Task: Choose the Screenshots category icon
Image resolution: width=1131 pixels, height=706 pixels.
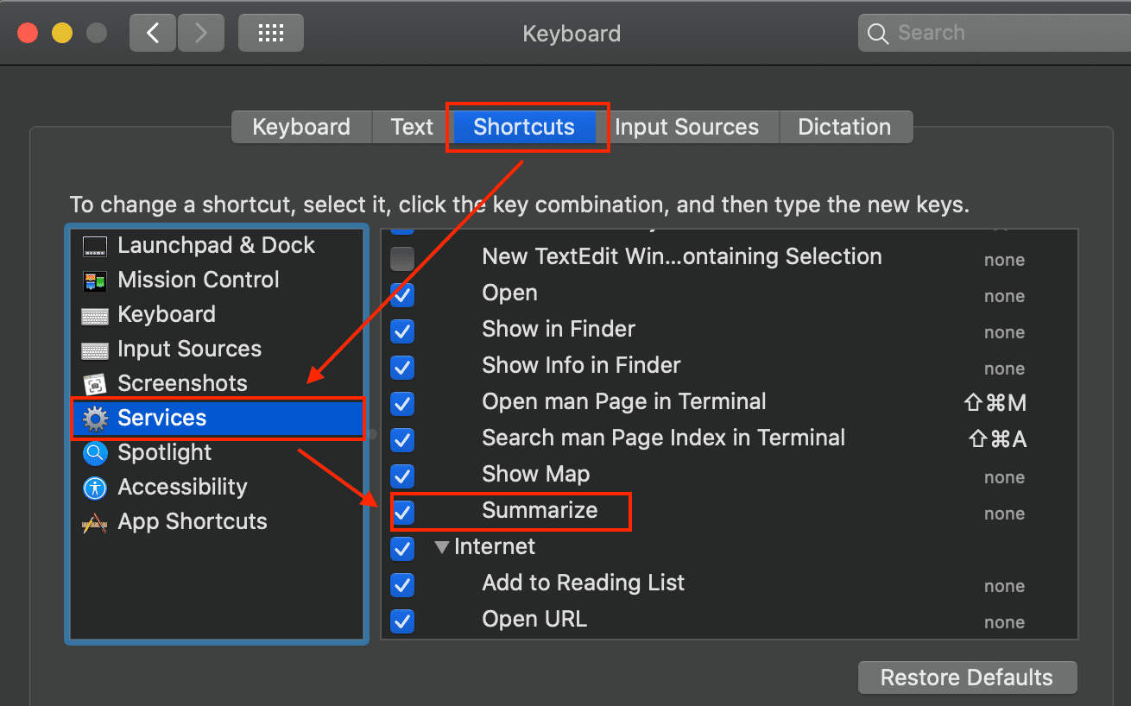Action: click(95, 384)
